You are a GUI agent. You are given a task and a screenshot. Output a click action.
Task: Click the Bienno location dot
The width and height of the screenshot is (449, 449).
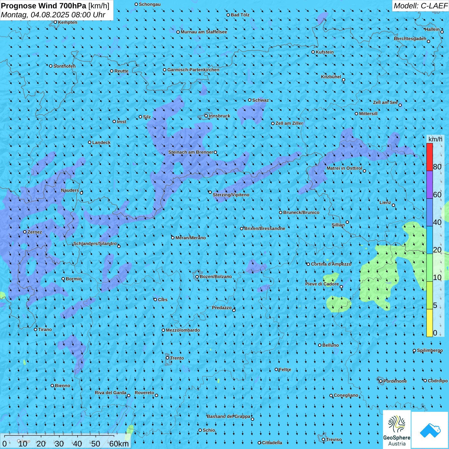click(52, 385)
